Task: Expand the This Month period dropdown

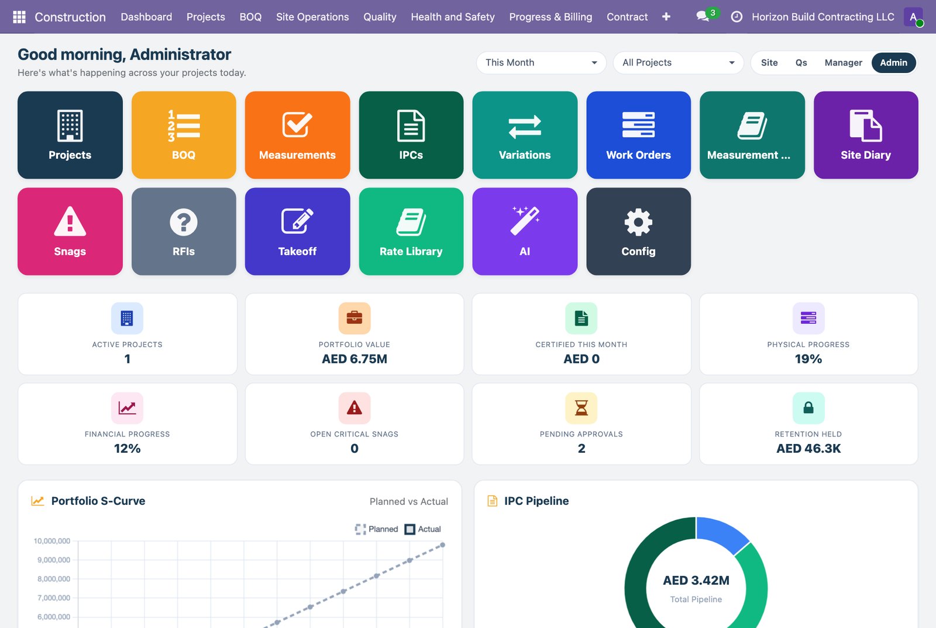Action: (541, 63)
